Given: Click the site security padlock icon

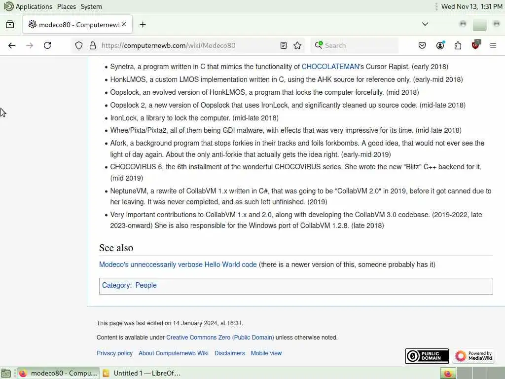Looking at the screenshot, I should 93,45.
